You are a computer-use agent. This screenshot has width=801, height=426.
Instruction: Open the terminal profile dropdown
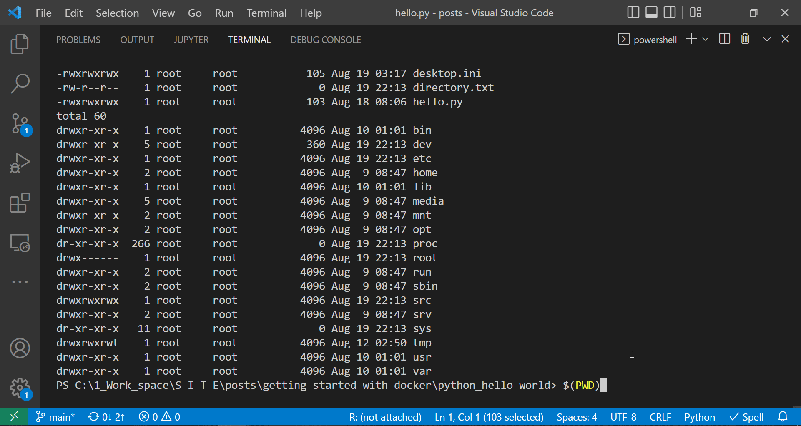[706, 39]
